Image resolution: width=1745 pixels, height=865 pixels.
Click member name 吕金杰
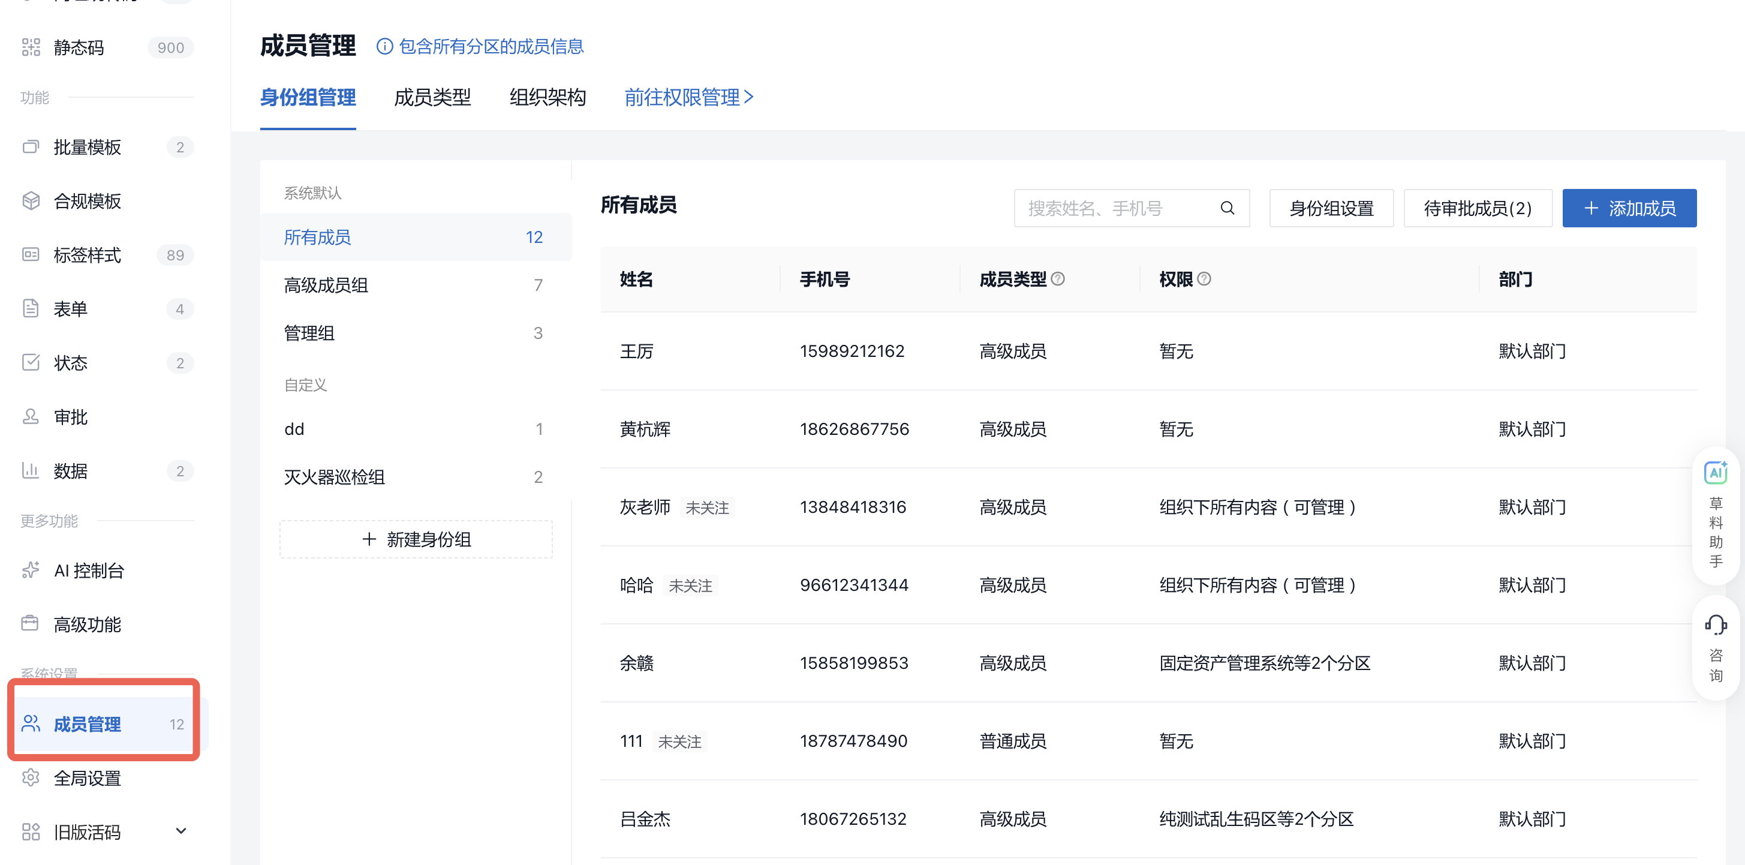pyautogui.click(x=645, y=819)
